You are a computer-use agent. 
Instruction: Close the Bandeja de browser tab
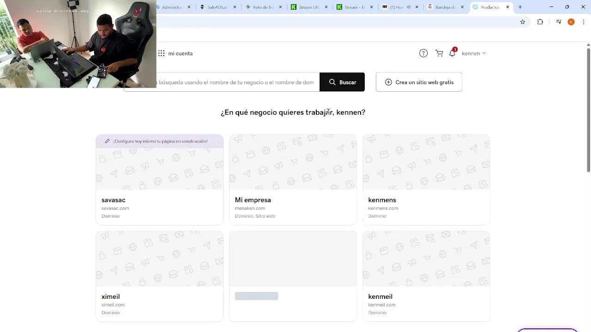click(x=462, y=7)
